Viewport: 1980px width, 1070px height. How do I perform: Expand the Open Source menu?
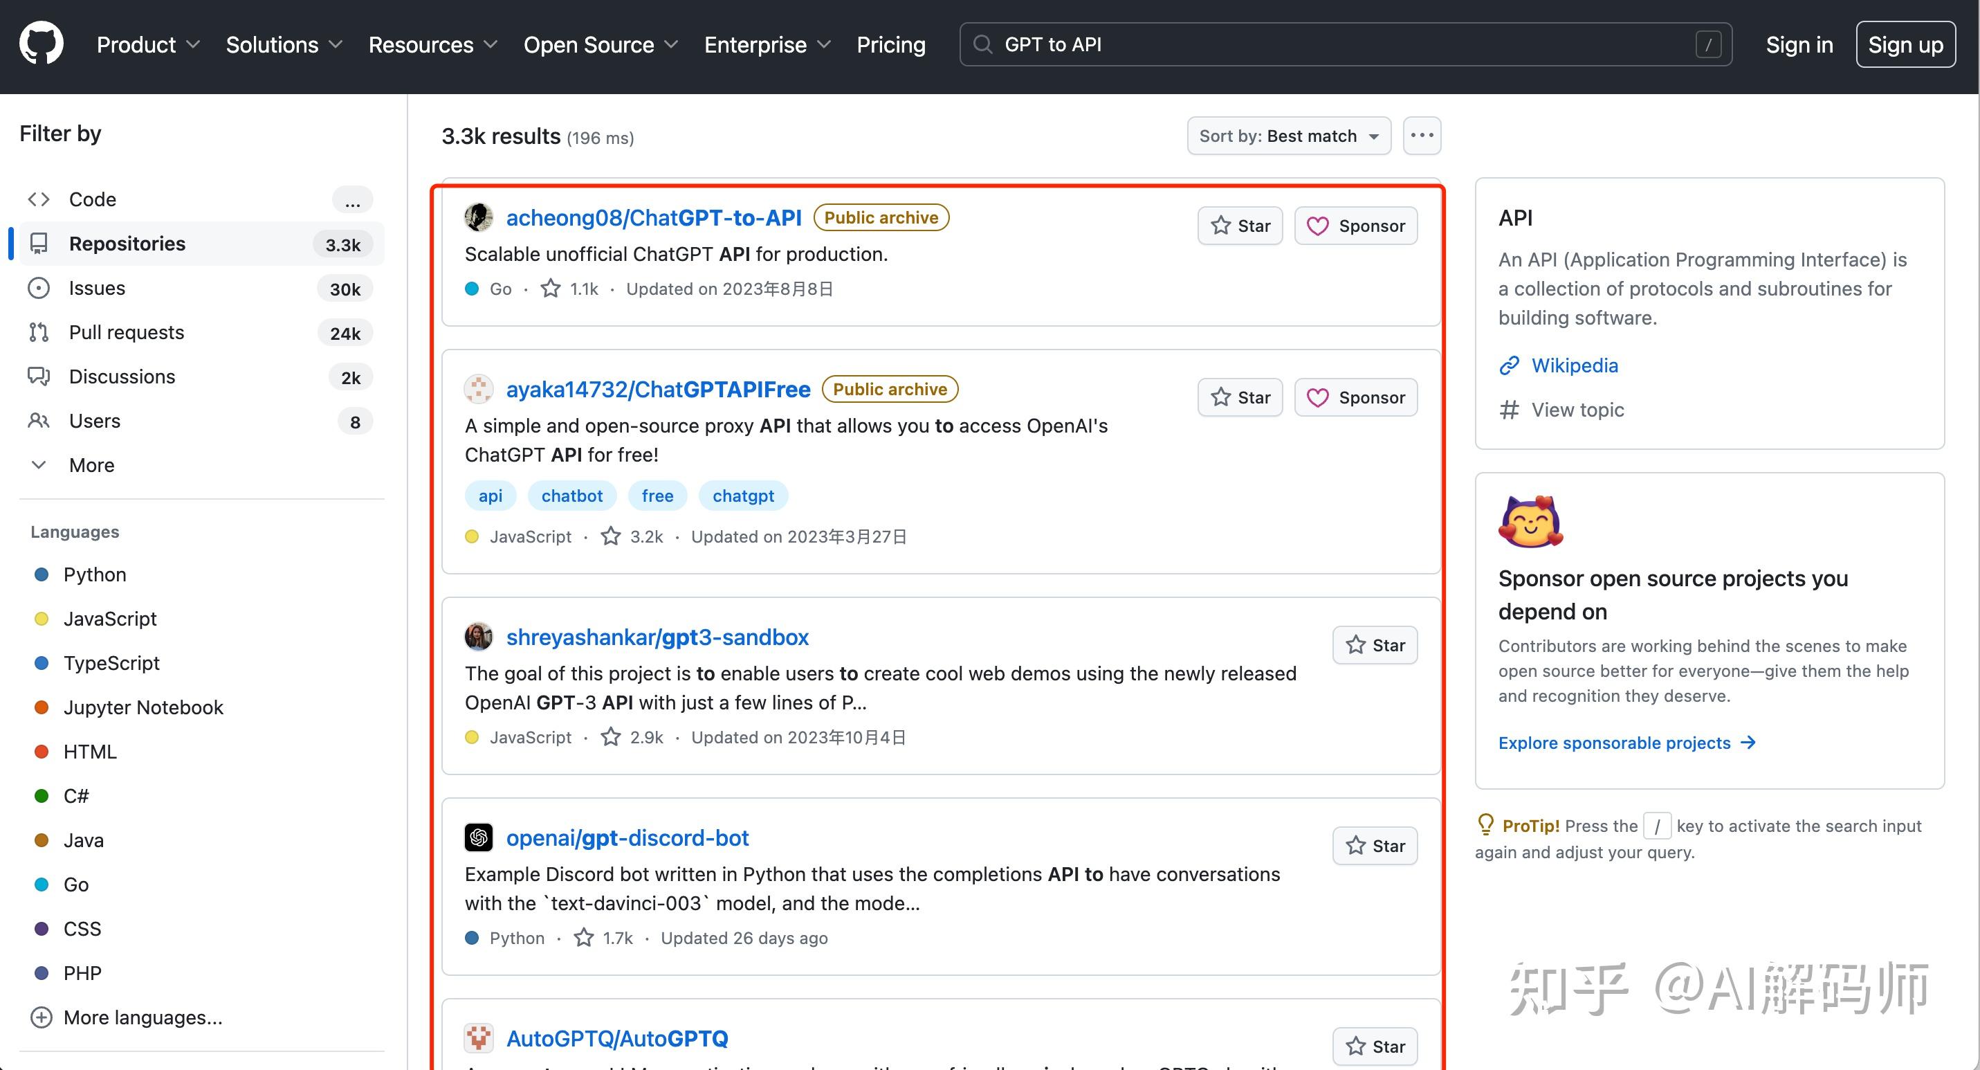601,44
